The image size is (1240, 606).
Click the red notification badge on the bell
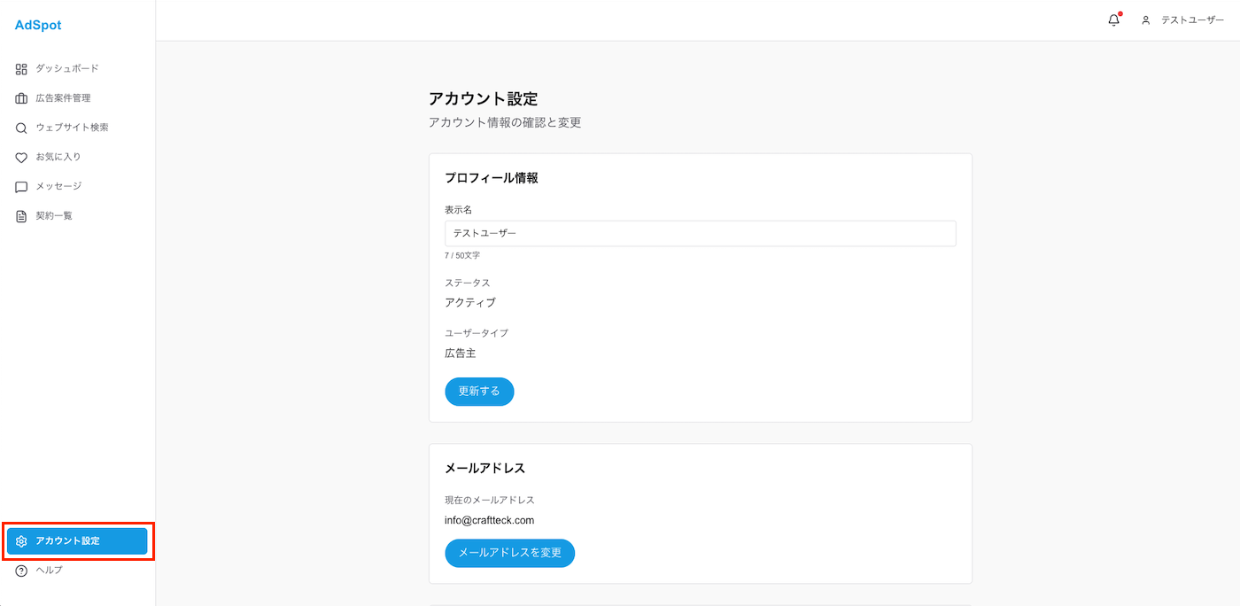[x=1119, y=12]
